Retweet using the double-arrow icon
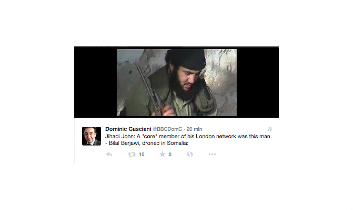Viewport: 353px width, 210px height. 132,154
